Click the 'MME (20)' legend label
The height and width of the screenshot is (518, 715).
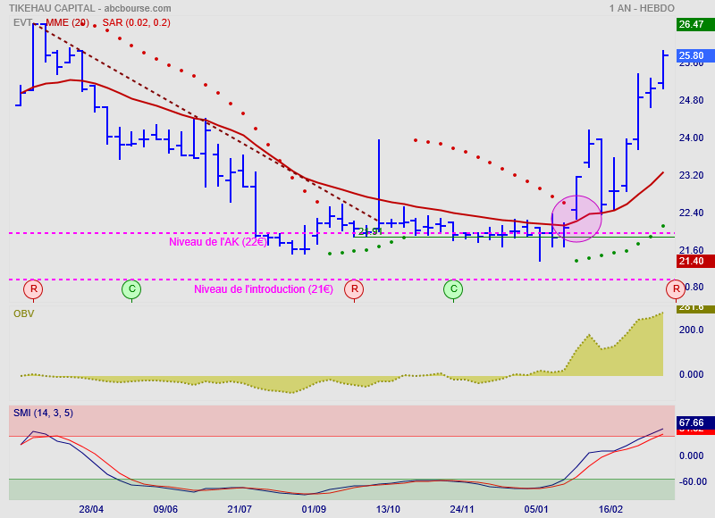tap(68, 22)
